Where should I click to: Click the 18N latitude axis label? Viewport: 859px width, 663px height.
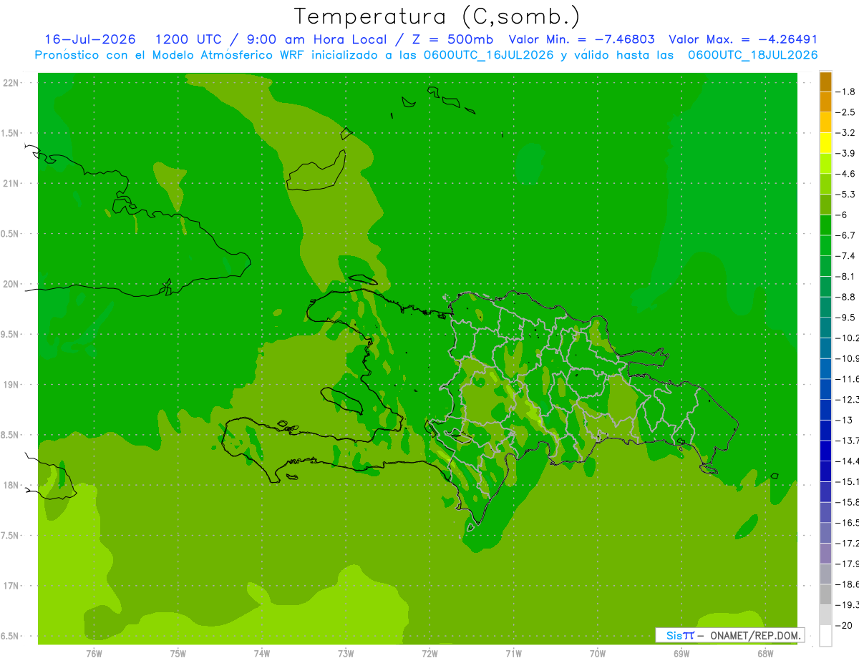click(x=11, y=485)
